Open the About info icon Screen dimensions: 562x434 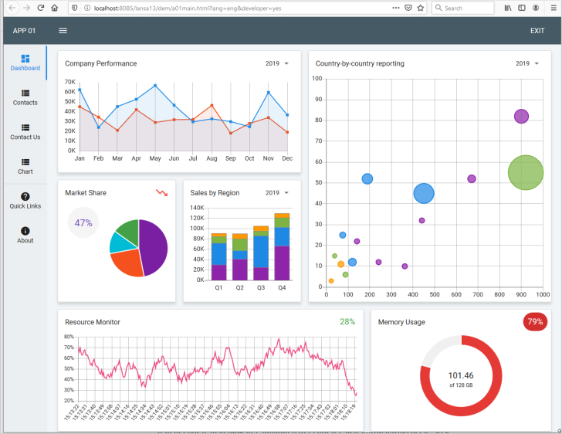[x=25, y=231]
